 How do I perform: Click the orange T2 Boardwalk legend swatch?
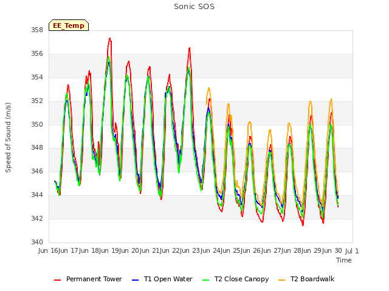(x=282, y=280)
